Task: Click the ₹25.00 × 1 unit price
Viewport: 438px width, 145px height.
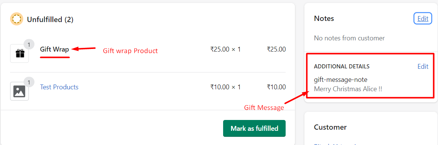Action: 225,49
